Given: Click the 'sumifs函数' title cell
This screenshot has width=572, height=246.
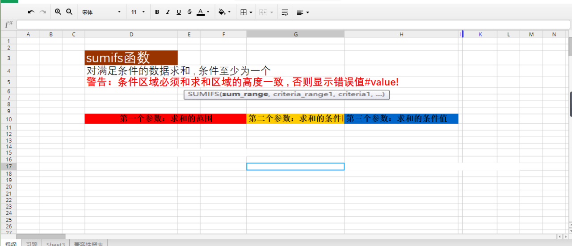Looking at the screenshot, I should [131, 58].
